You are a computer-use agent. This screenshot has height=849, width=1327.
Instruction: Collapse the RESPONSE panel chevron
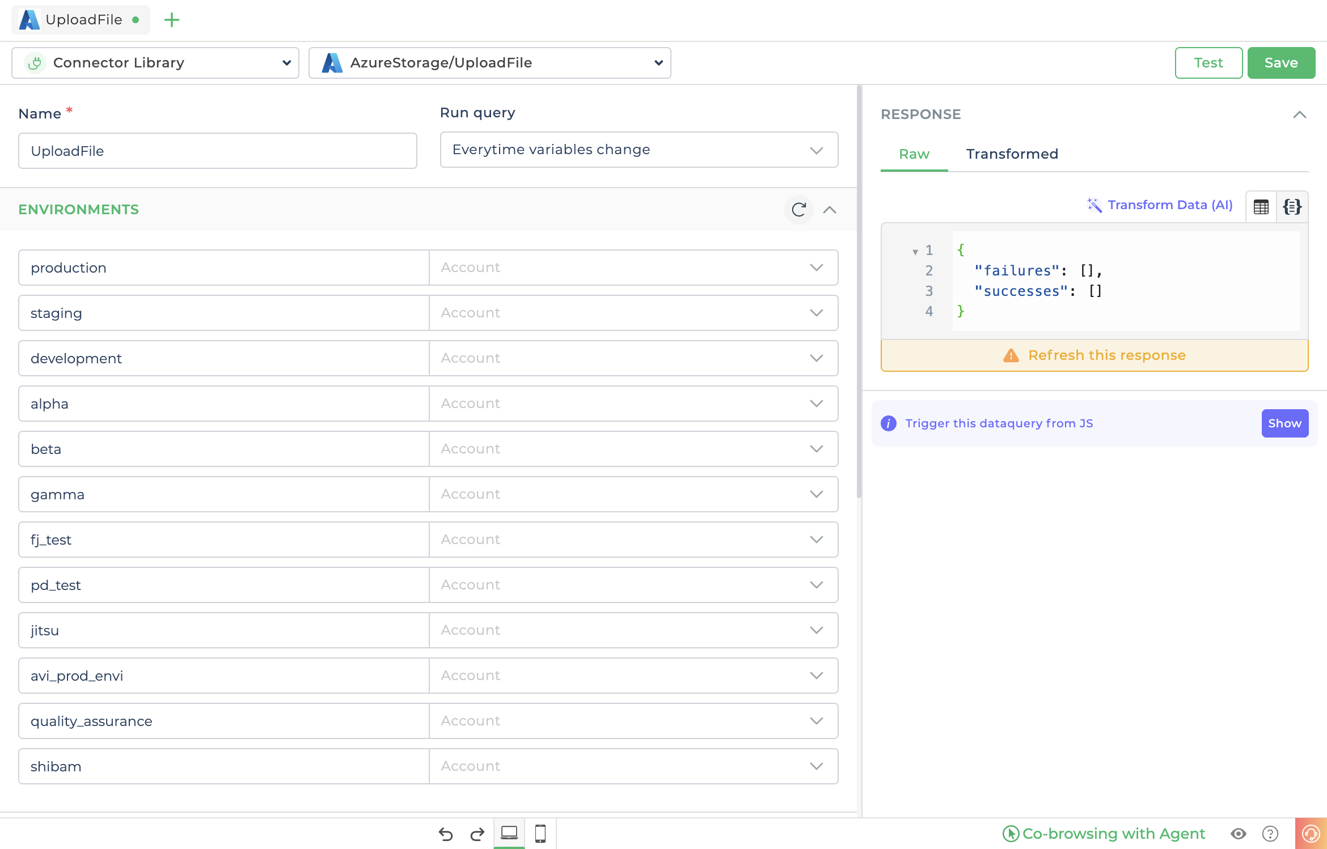1300,114
